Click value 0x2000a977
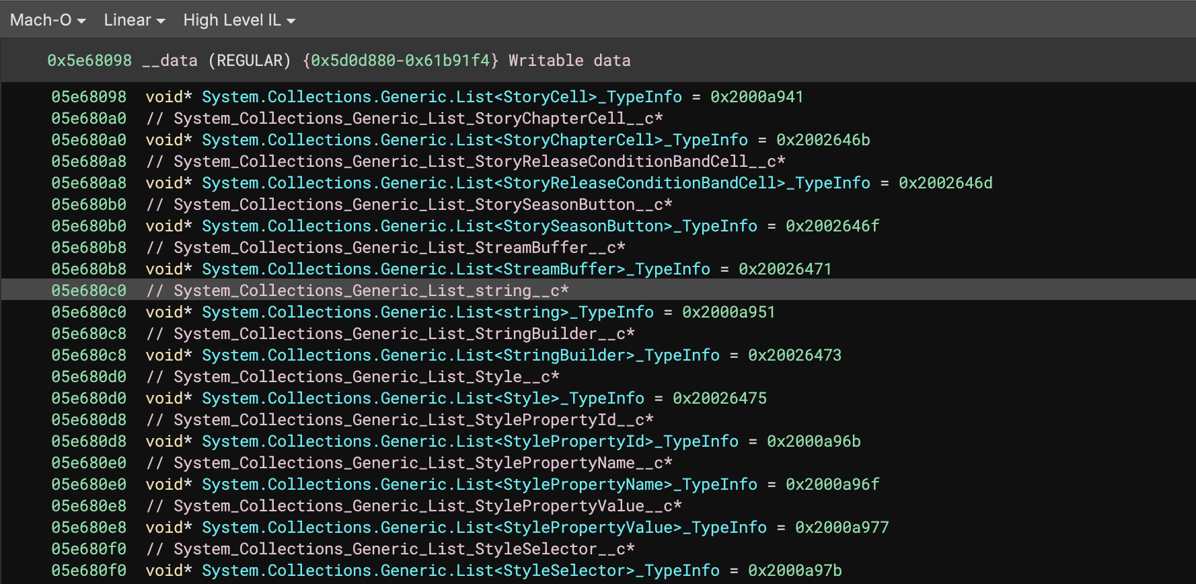The height and width of the screenshot is (584, 1196). click(842, 527)
